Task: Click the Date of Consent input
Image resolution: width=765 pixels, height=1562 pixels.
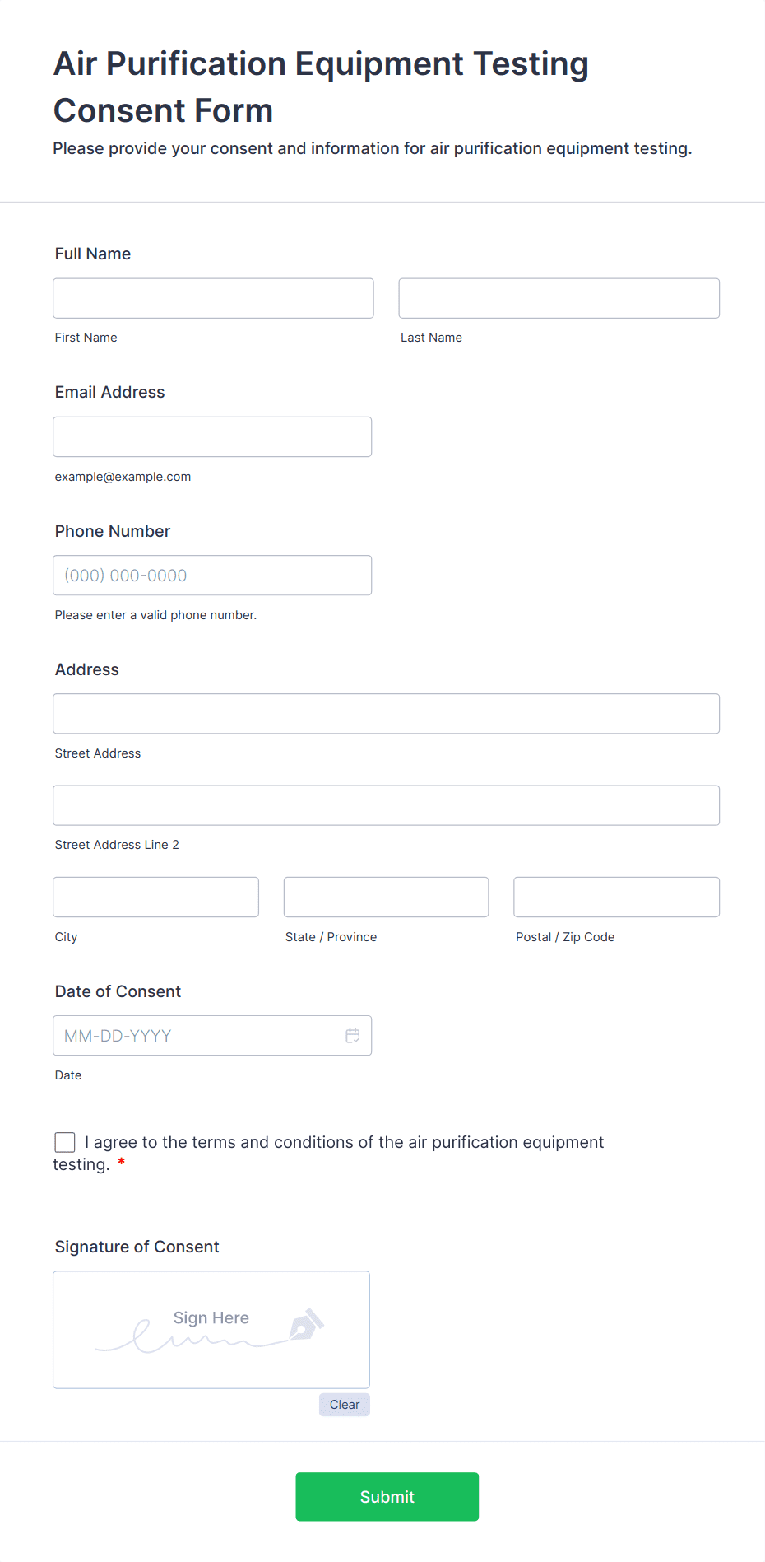Action: (197, 1036)
